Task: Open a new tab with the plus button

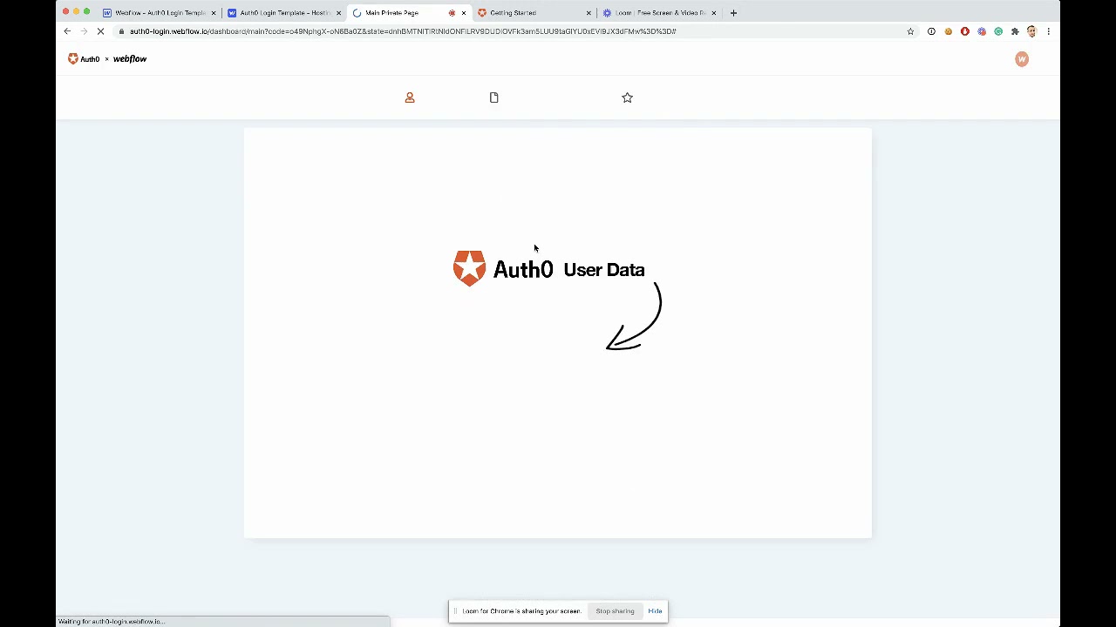Action: tap(733, 12)
